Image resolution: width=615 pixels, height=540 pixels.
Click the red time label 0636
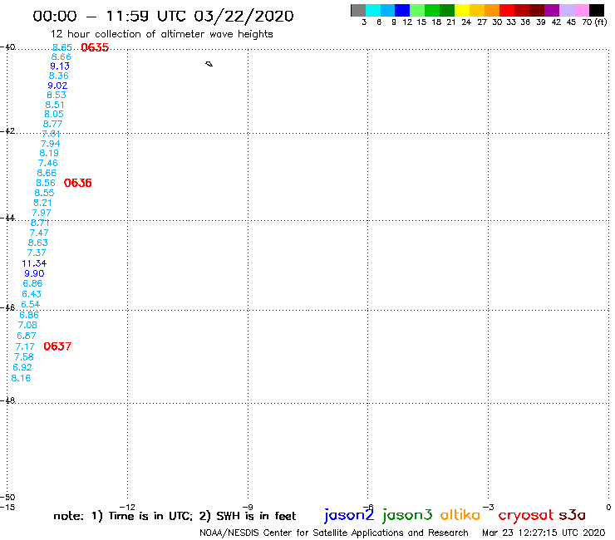77,183
